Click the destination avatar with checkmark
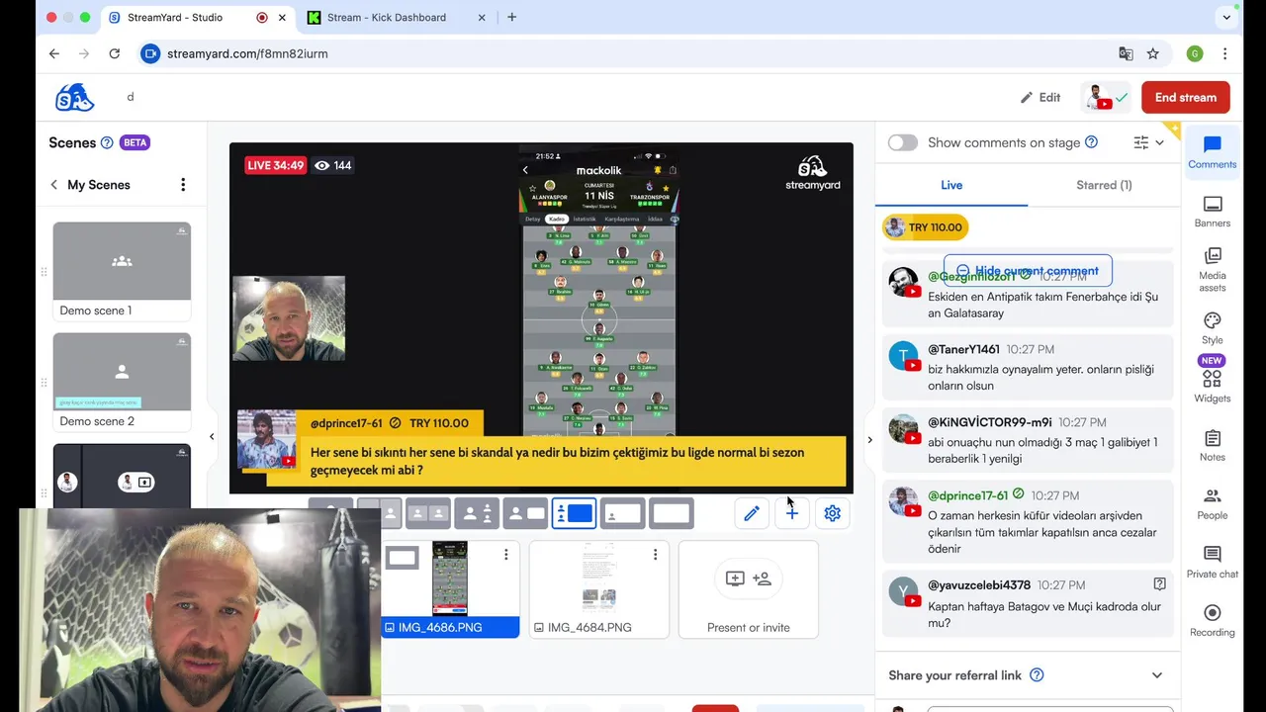 point(1106,97)
